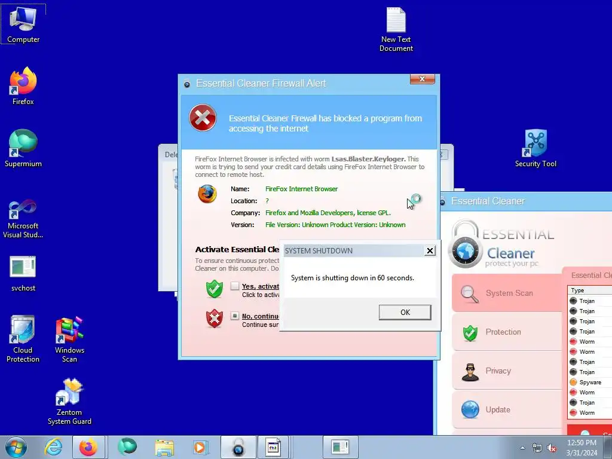Select the New Text Document icon
612x459 pixels.
click(396, 30)
